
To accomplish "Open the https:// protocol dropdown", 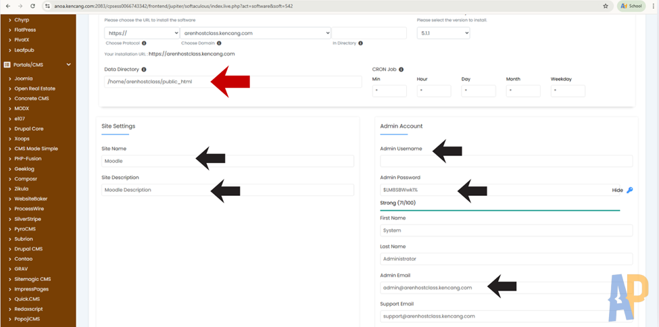I will point(141,32).
